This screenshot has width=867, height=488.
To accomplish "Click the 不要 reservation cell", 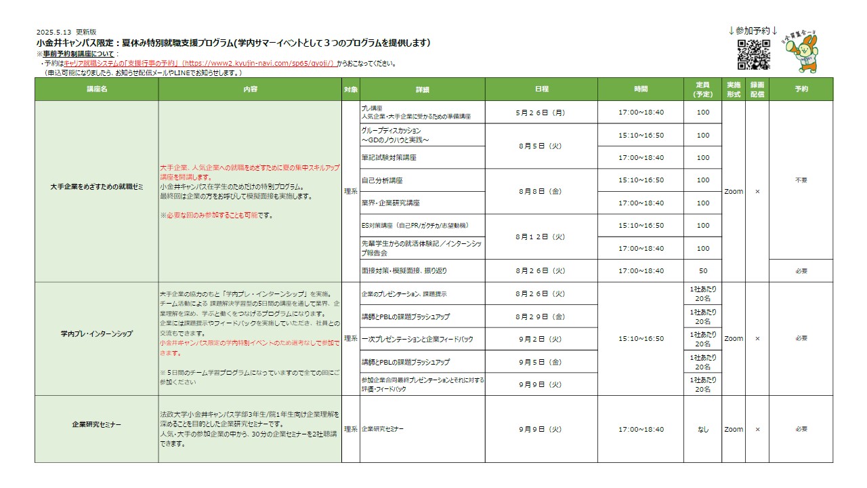I will click(x=801, y=180).
